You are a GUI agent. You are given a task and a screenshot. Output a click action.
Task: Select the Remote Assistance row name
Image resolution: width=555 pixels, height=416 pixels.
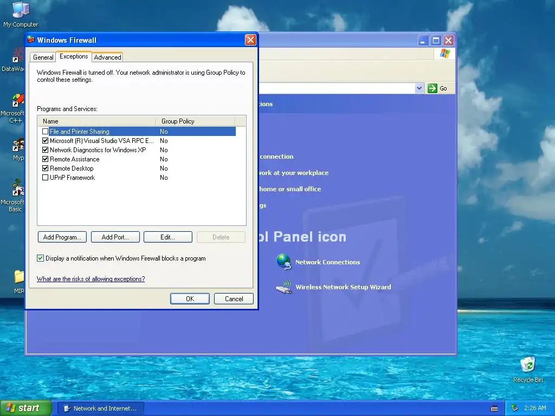coord(74,159)
